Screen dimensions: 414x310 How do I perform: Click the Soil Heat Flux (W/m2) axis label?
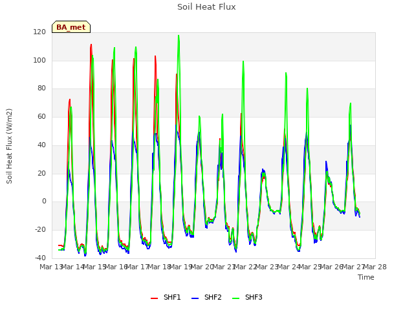(9, 146)
